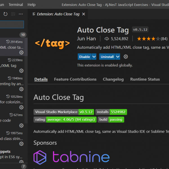Expand the Uninstall button dropdown arrow
Viewport: 169px width, 169px height.
(x=118, y=57)
